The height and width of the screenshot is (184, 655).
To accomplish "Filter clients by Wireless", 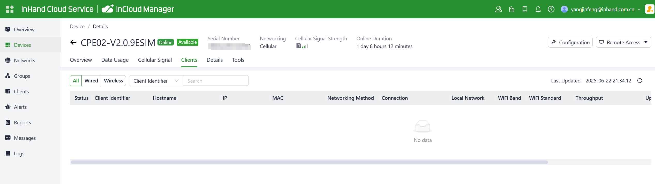I will point(113,81).
